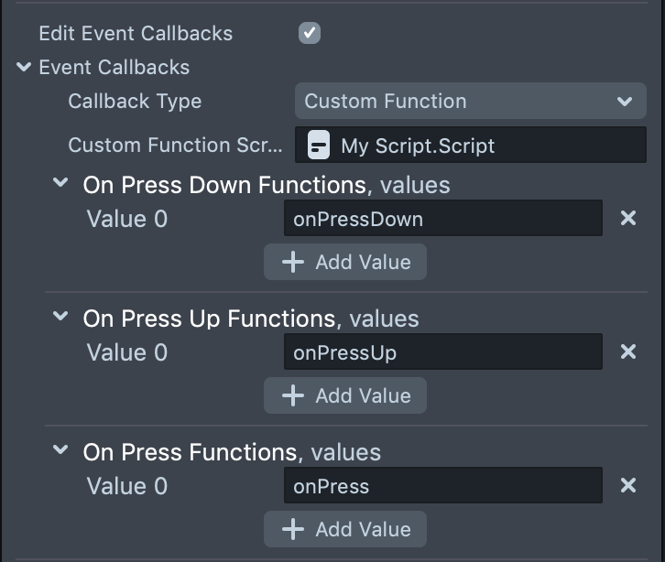Screen dimensions: 665x562
Task: Click the Custom Function Scr... label
Action: [x=176, y=146]
